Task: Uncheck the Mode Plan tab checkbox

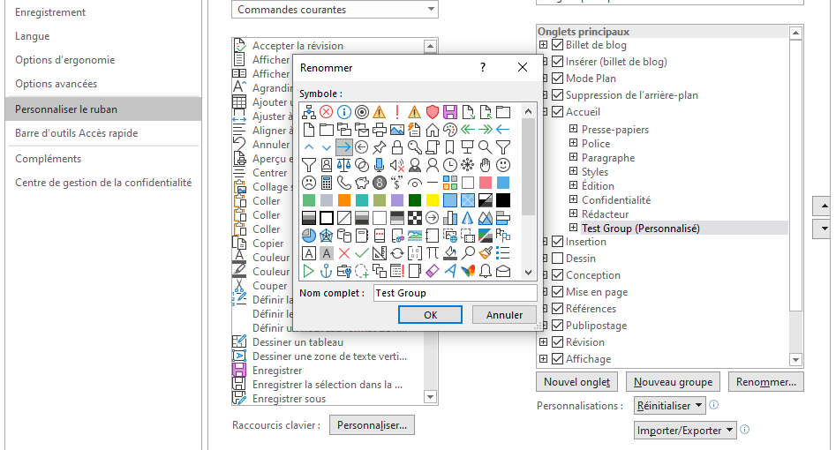Action: click(x=558, y=79)
